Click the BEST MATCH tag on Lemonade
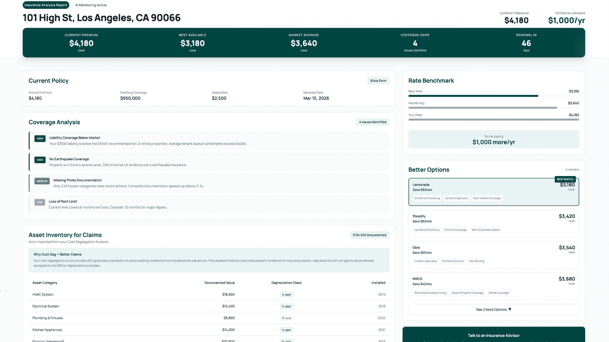Image resolution: width=609 pixels, height=342 pixels. [565, 179]
